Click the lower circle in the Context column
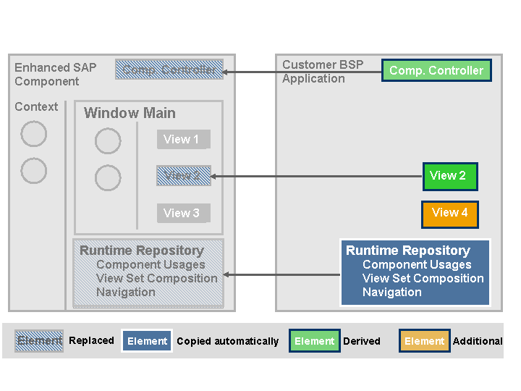The width and height of the screenshot is (521, 391). click(x=33, y=171)
